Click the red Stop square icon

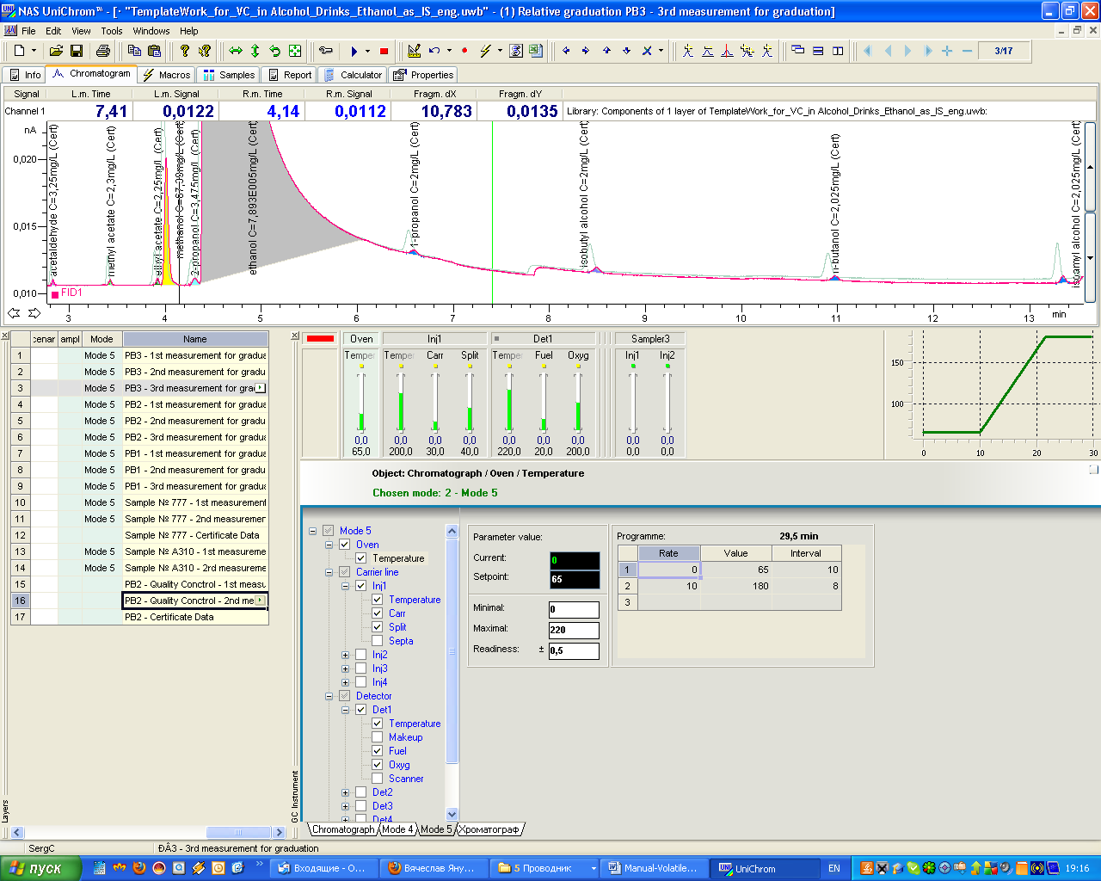384,51
